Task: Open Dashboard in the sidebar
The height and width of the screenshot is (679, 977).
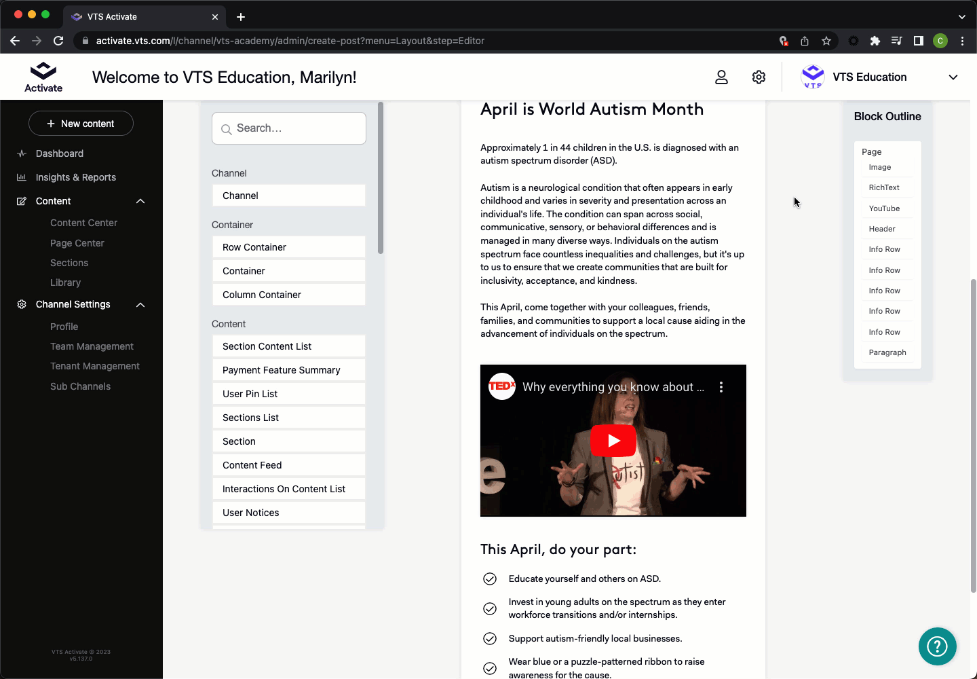Action: pos(60,153)
